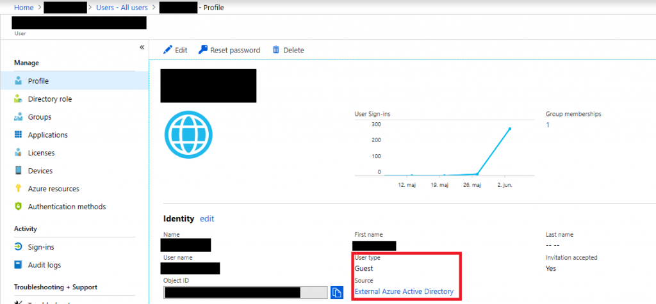
Task: Click the Identity edit link
Action: [x=207, y=219]
